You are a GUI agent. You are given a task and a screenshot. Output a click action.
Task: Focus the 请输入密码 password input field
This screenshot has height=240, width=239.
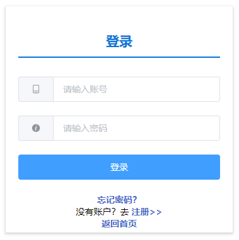tap(137, 128)
